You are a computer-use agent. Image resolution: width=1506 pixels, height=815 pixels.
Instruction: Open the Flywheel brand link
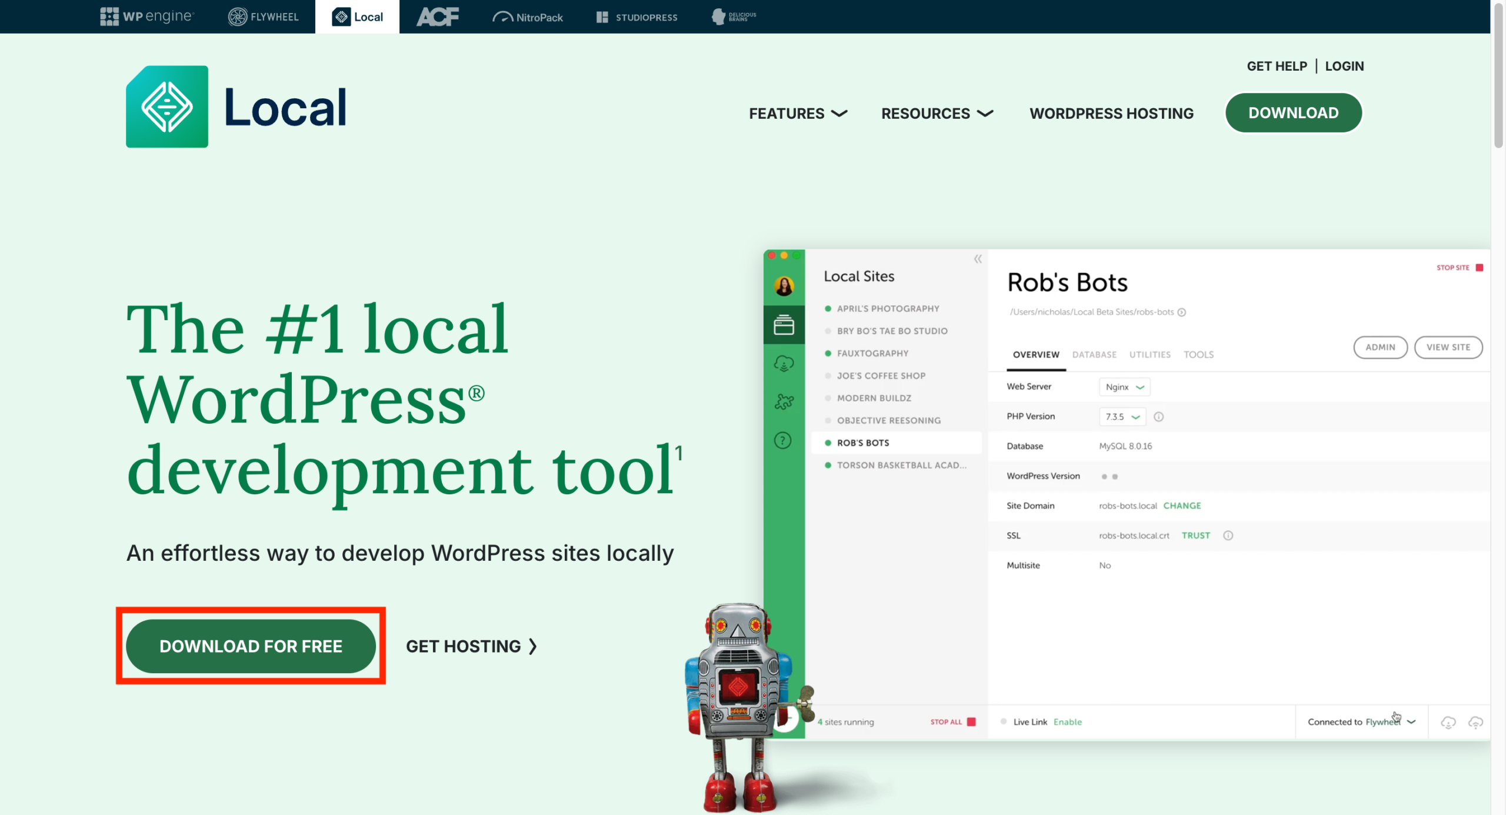tap(263, 16)
